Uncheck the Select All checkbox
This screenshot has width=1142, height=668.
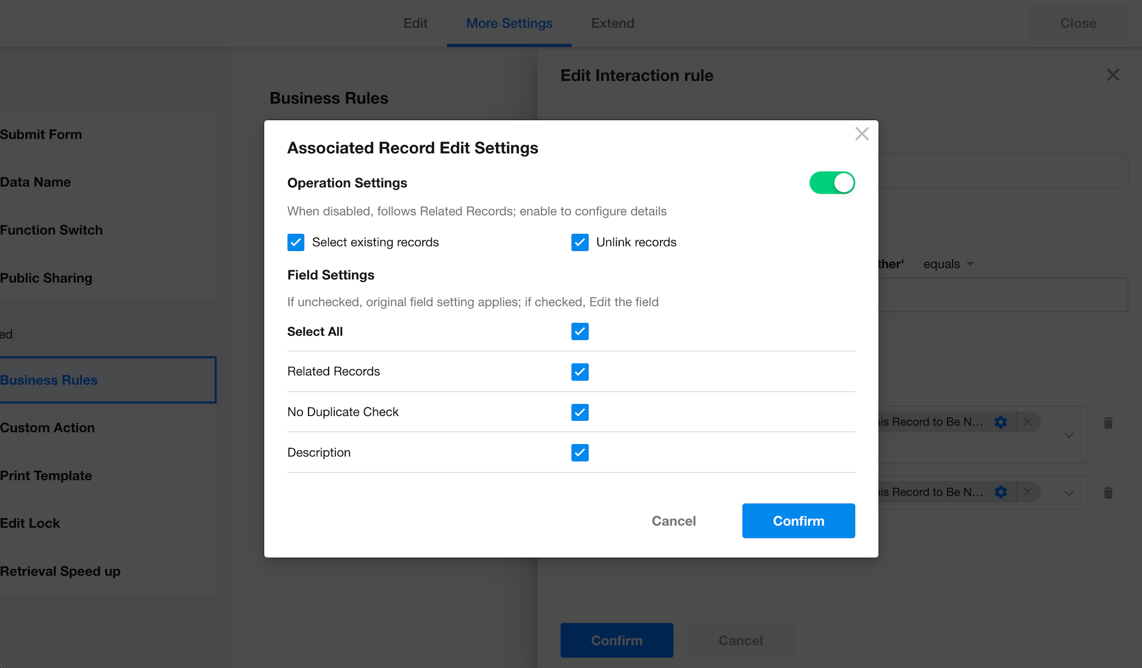[580, 332]
